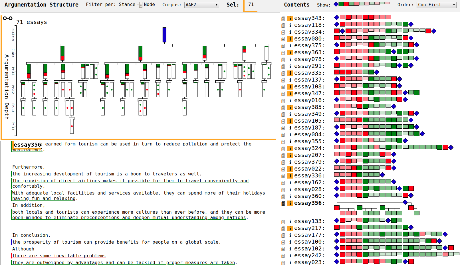Click bright red square in Show legend
460x265 pixels.
(x=346, y=4)
